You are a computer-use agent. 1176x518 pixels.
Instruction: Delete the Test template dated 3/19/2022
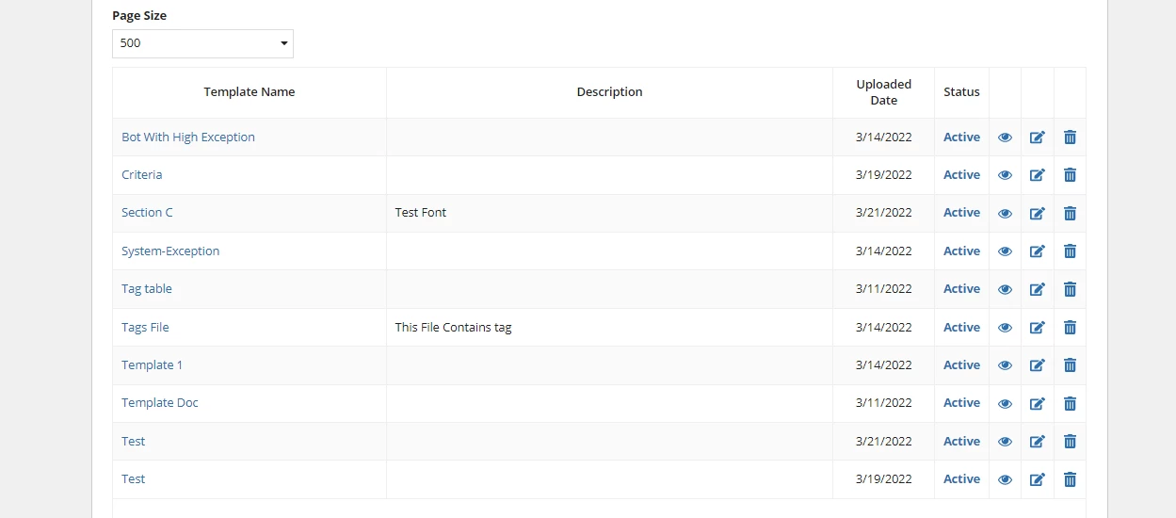1070,479
